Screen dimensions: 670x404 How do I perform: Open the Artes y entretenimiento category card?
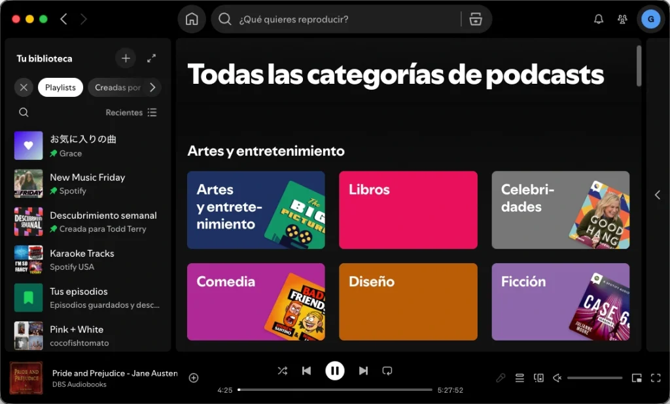[256, 210]
